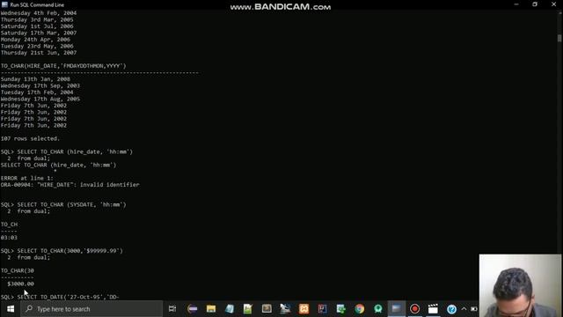Viewport: 563px width, 317px height.
Task: Open the clapperboard video app in taskbar
Action: pos(433,309)
